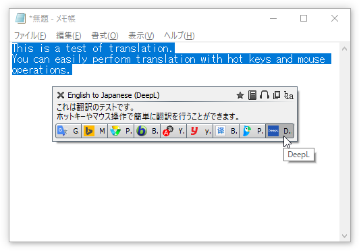Open the ヘルプ(H) menu
359x251 pixels.
point(179,36)
